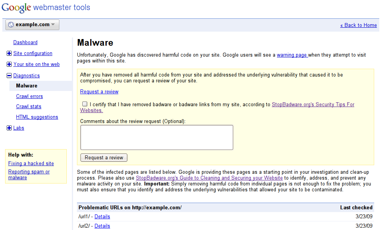Collapse the Diagnostics section minus icon
The height and width of the screenshot is (230, 382).
(9, 76)
